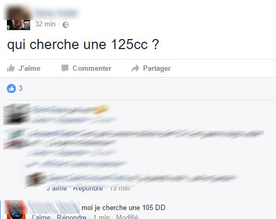
Task: Open the avatar beside the 105 DD comment
Action: click(16, 210)
